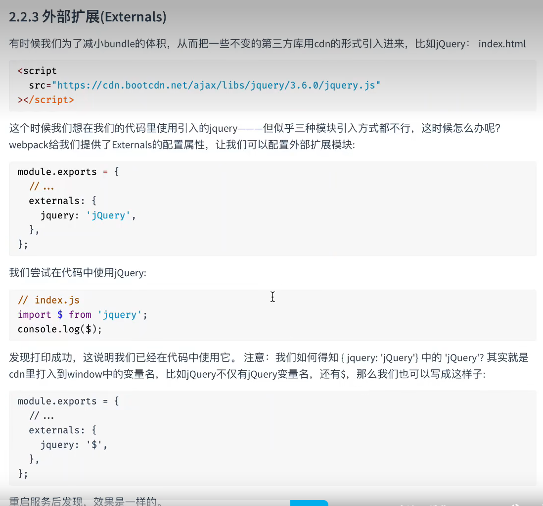Click the code line jquery: 'jQuery',
The height and width of the screenshot is (506, 543).
click(x=88, y=215)
